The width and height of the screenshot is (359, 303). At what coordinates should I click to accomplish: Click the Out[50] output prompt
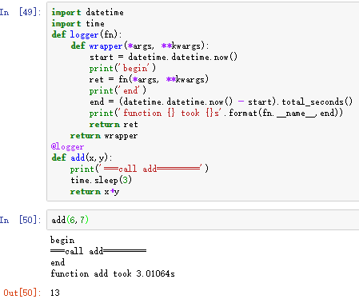click(22, 293)
